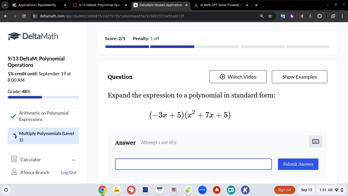Bookmark this page with the star icon
This screenshot has width=348, height=196.
point(270,16)
